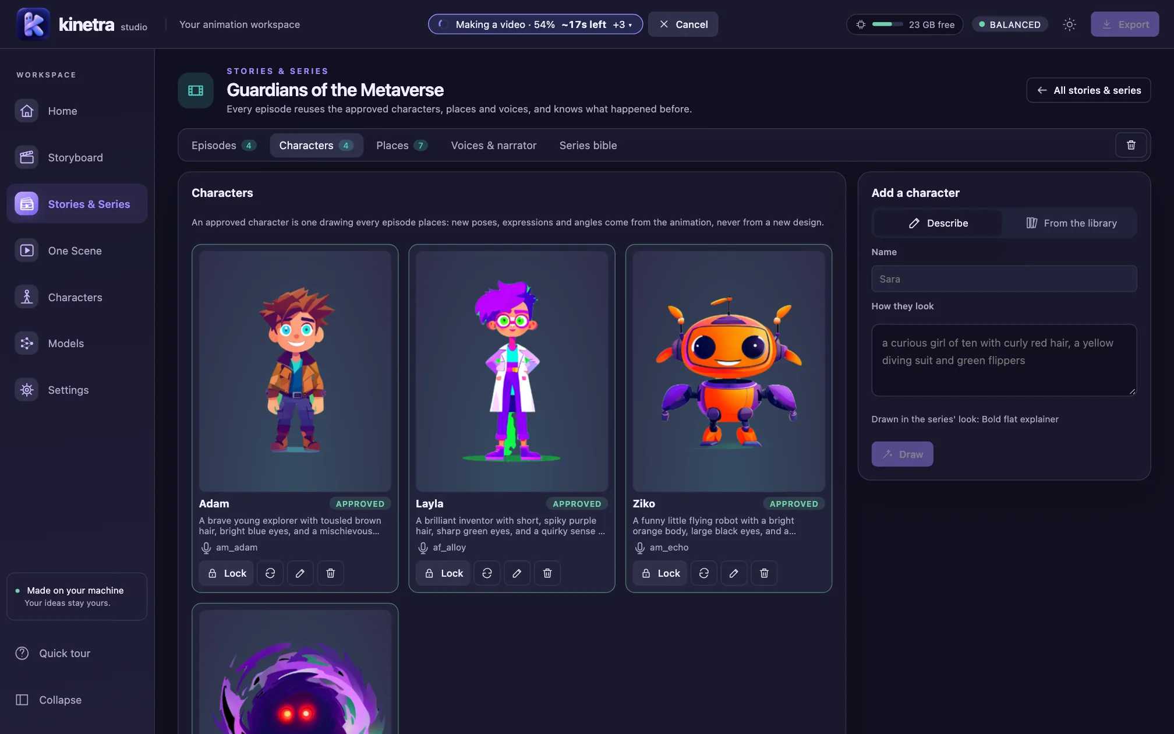Edit the Ziko character
The image size is (1174, 734).
[x=734, y=573]
